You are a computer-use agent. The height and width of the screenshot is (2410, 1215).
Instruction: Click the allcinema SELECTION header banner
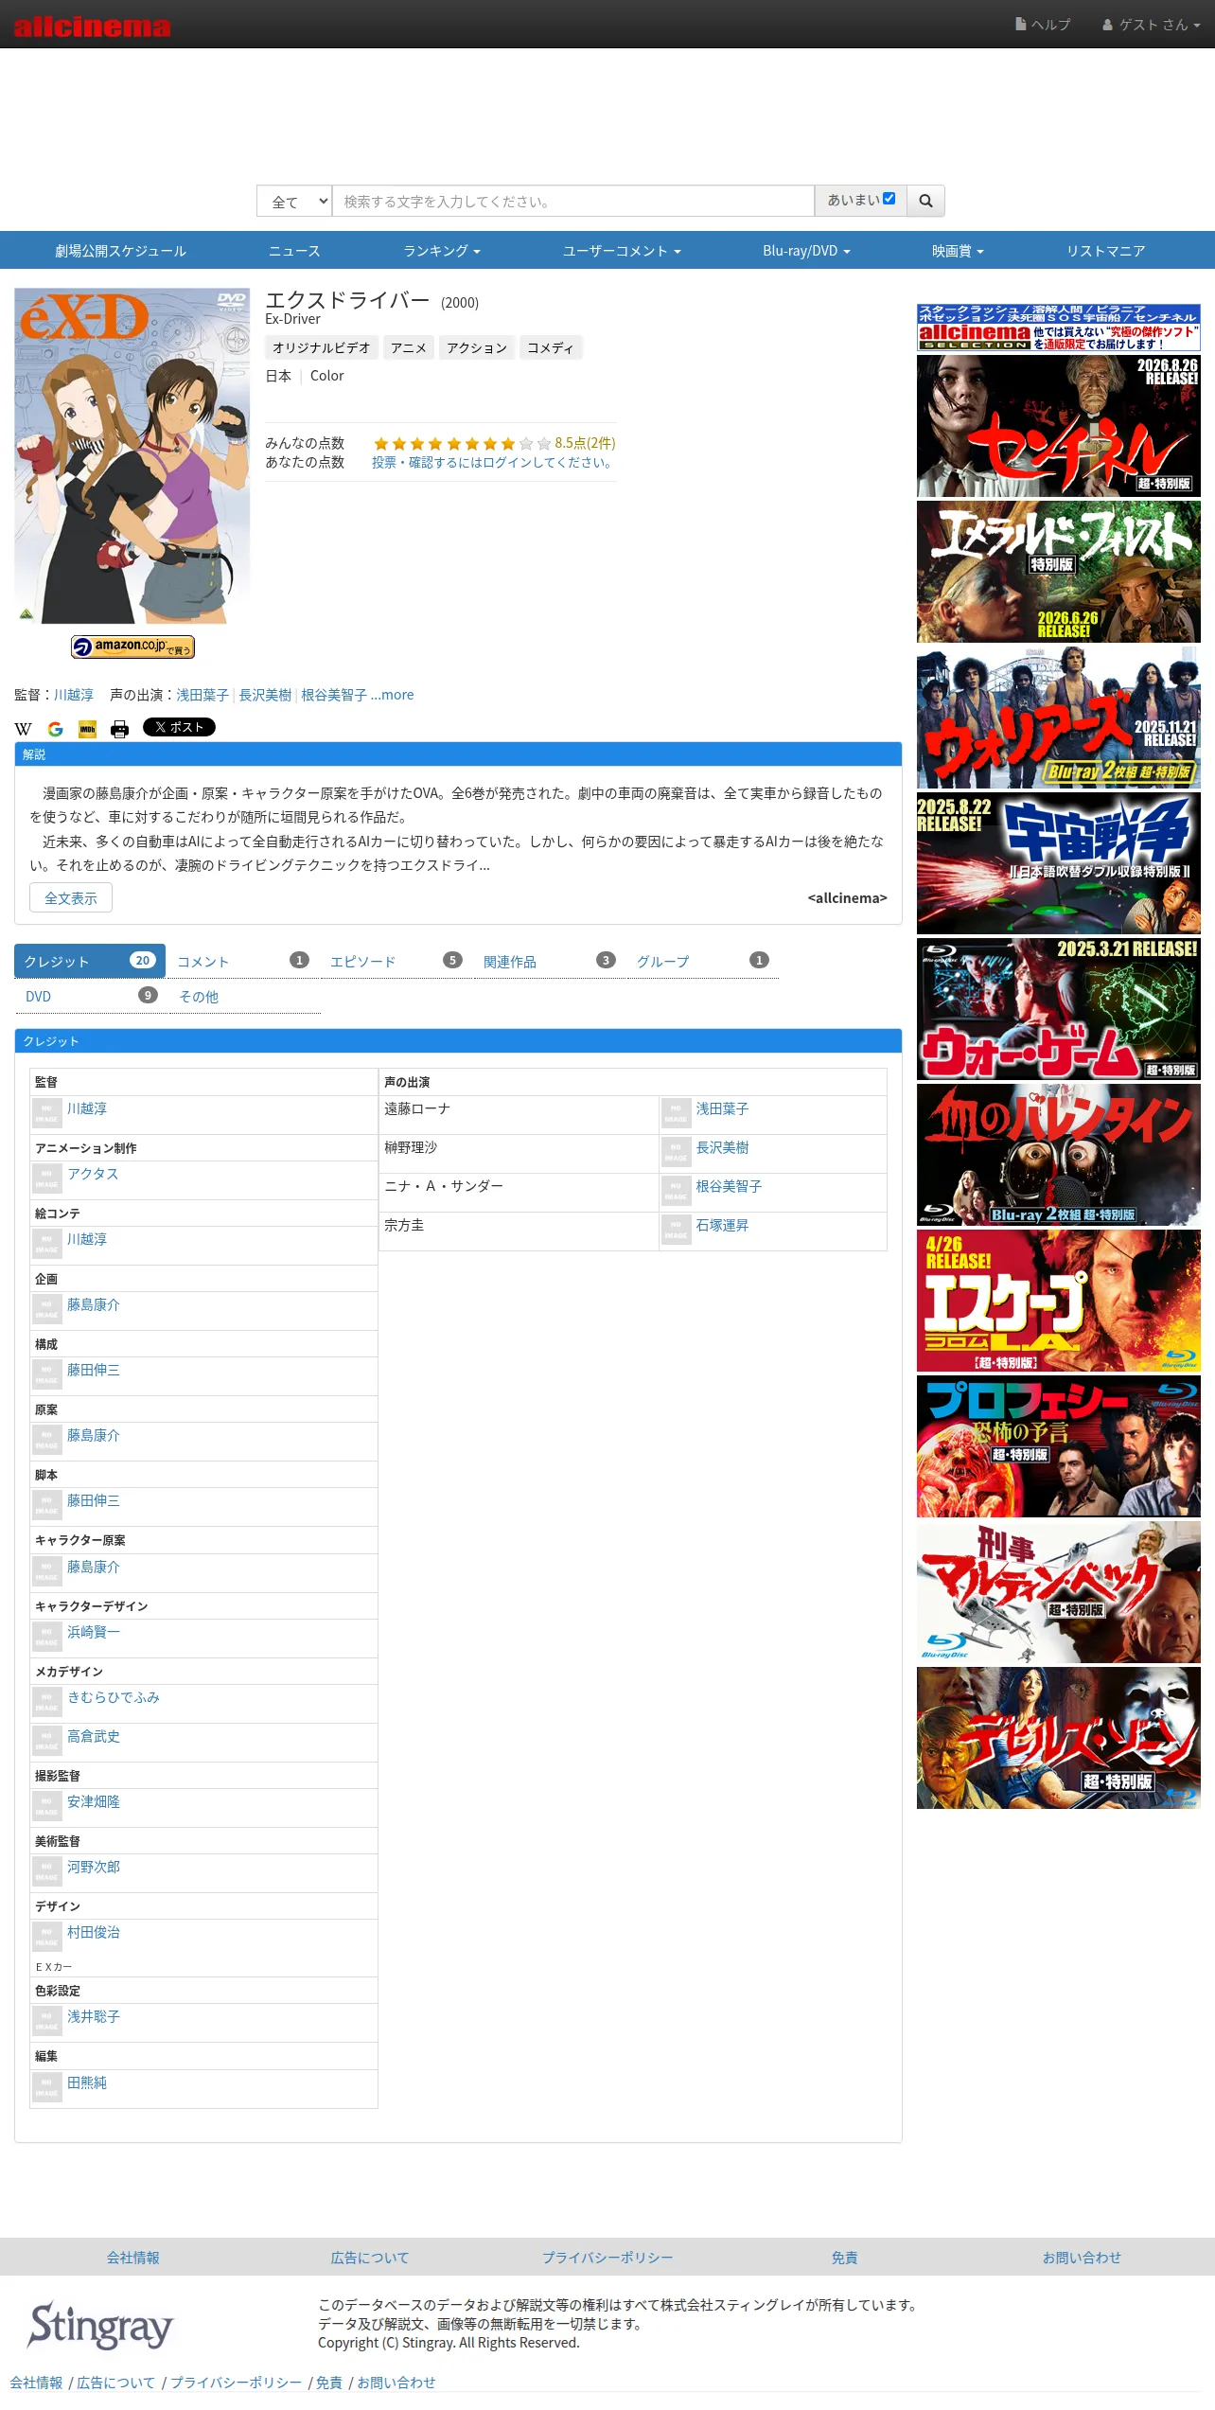tap(1058, 328)
